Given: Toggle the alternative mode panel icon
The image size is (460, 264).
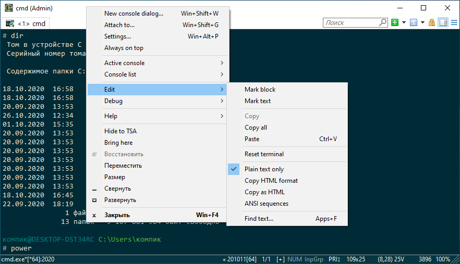Looking at the screenshot, I should pyautogui.click(x=443, y=23).
